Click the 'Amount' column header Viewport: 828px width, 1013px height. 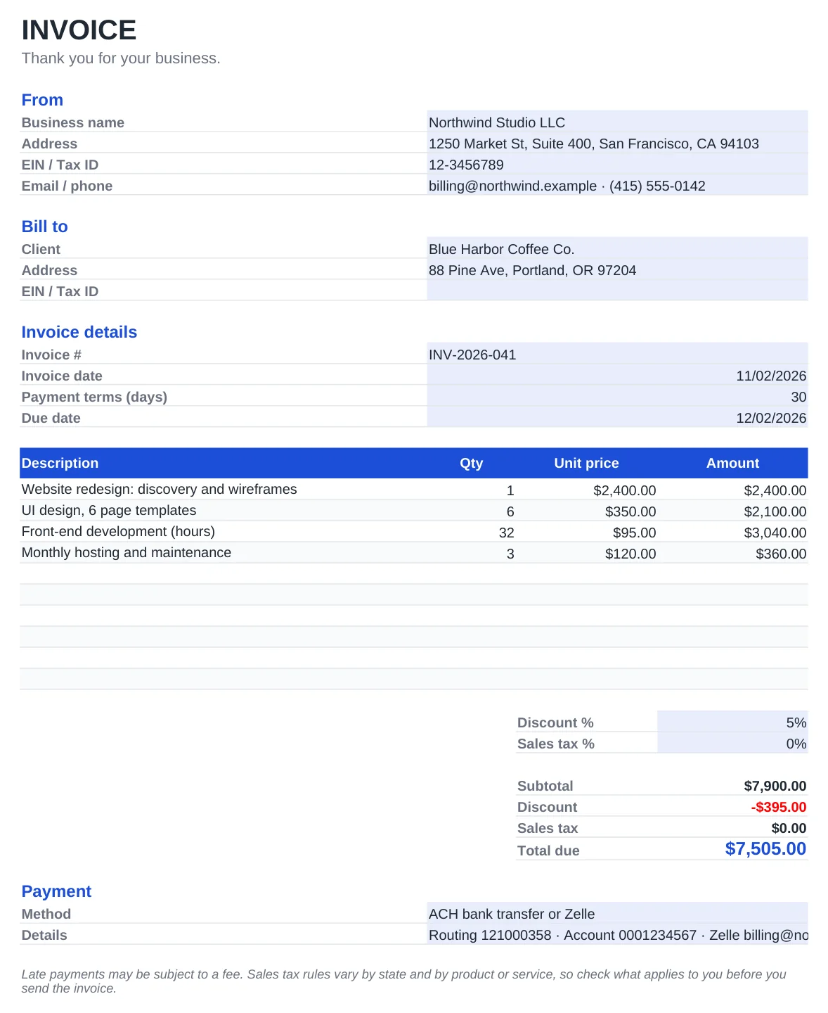732,463
